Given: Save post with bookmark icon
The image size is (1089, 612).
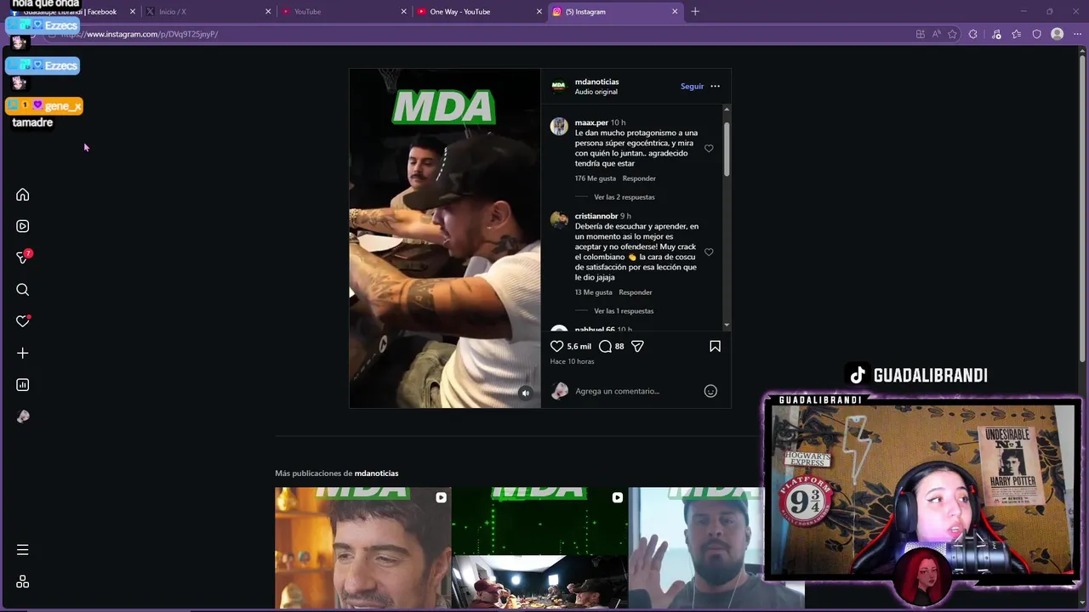Looking at the screenshot, I should tap(715, 346).
